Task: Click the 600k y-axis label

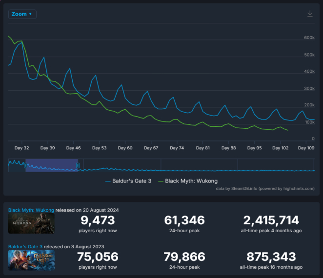Action: (309, 38)
